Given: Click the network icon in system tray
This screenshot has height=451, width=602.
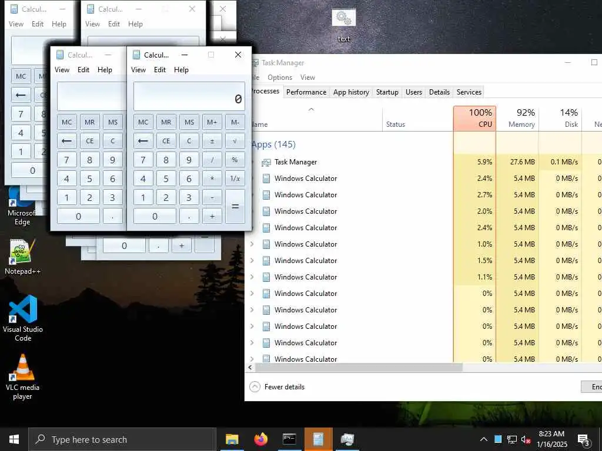Looking at the screenshot, I should [512, 439].
